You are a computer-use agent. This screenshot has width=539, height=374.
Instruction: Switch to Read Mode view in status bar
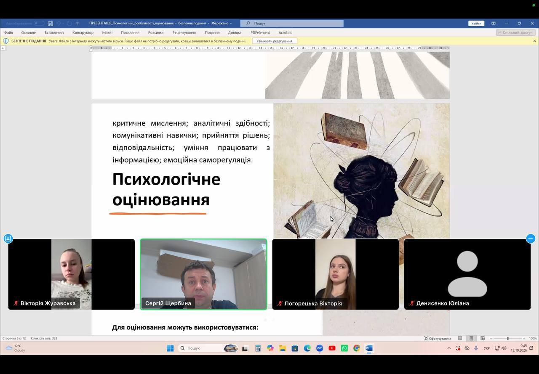click(460, 338)
